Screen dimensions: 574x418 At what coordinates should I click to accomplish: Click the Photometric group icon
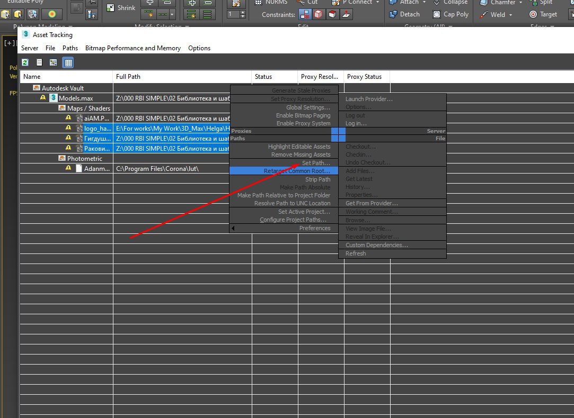(x=62, y=158)
